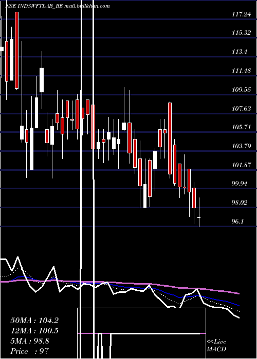Click the 111.48 price axis label
This screenshot has width=257, height=359.
click(241, 71)
